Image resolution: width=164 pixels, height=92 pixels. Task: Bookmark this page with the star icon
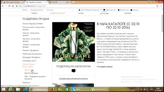[x=157, y=6]
